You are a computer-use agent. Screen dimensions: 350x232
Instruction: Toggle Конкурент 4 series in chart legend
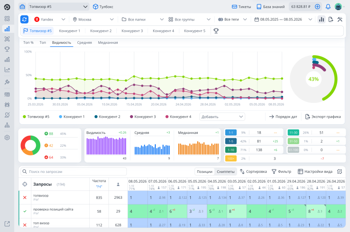[x=178, y=116]
